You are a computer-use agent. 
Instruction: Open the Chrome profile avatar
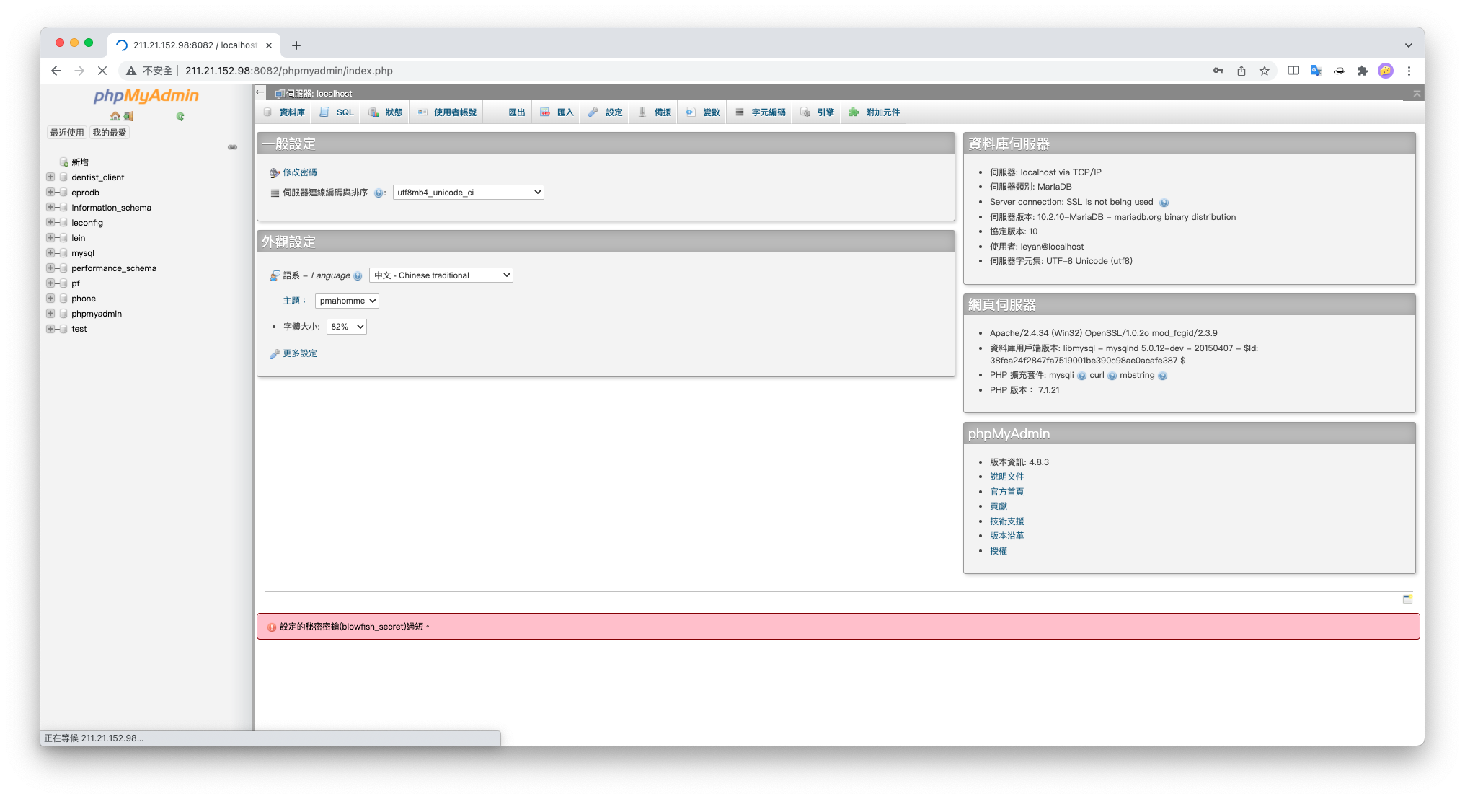(1386, 71)
